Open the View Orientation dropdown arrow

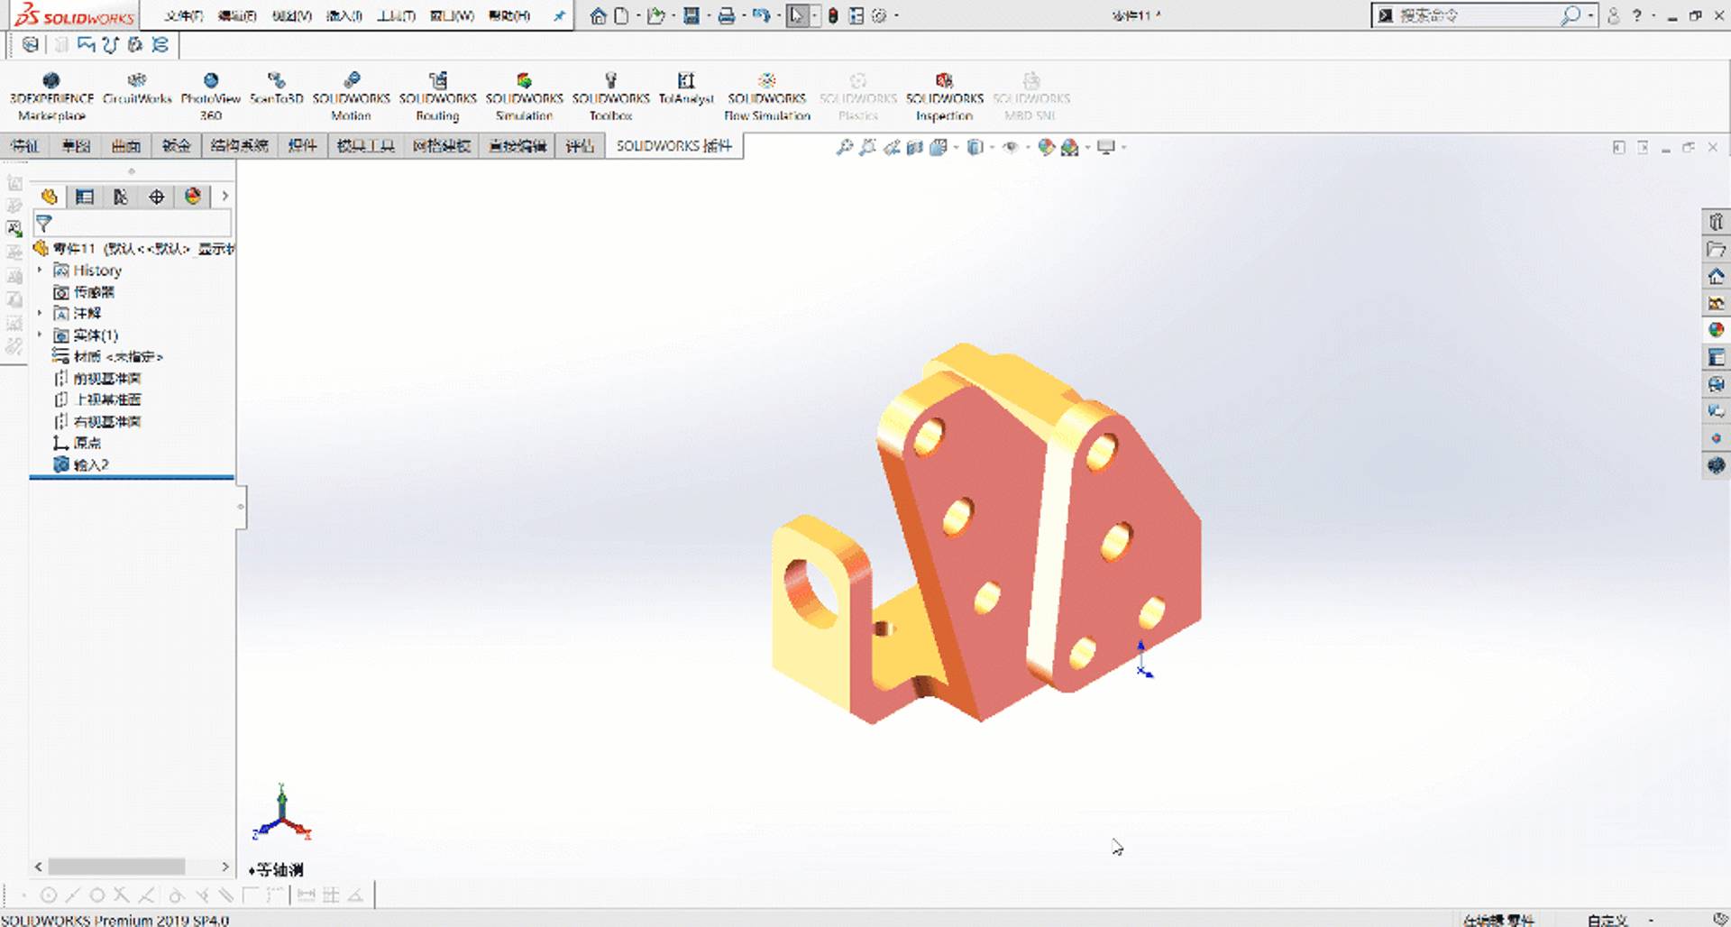coord(956,146)
